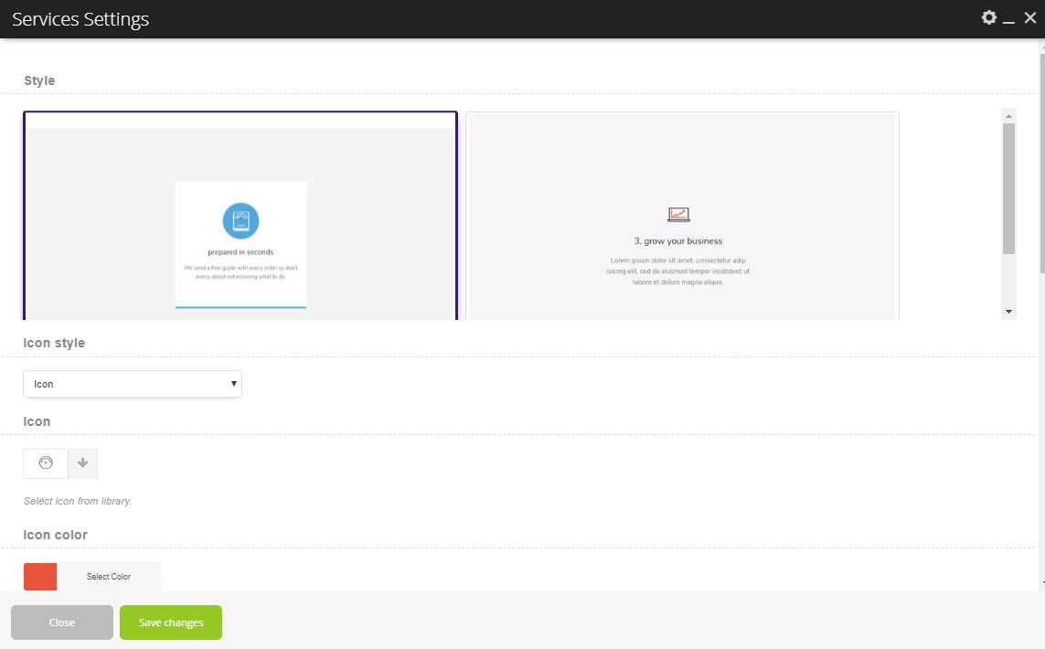1045x649 pixels.
Task: Click the style list scrollbar thumb
Action: [1009, 188]
